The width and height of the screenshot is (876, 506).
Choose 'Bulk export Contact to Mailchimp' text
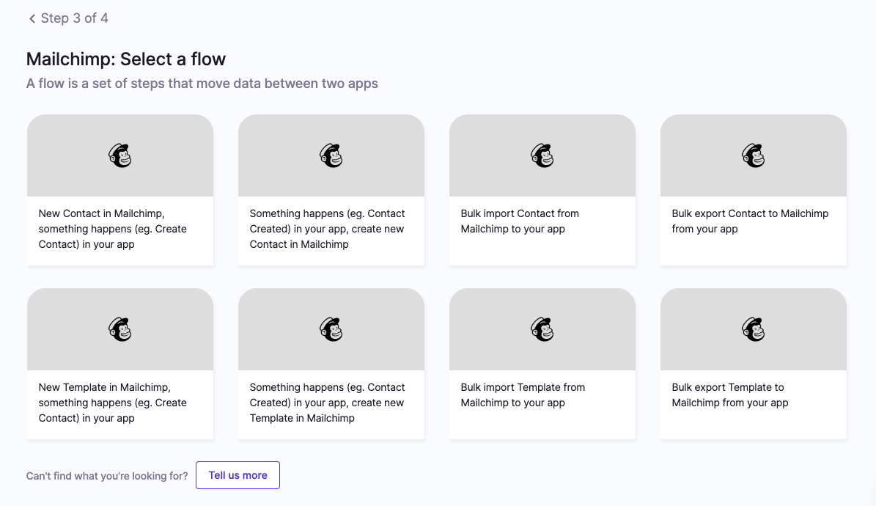[751, 221]
